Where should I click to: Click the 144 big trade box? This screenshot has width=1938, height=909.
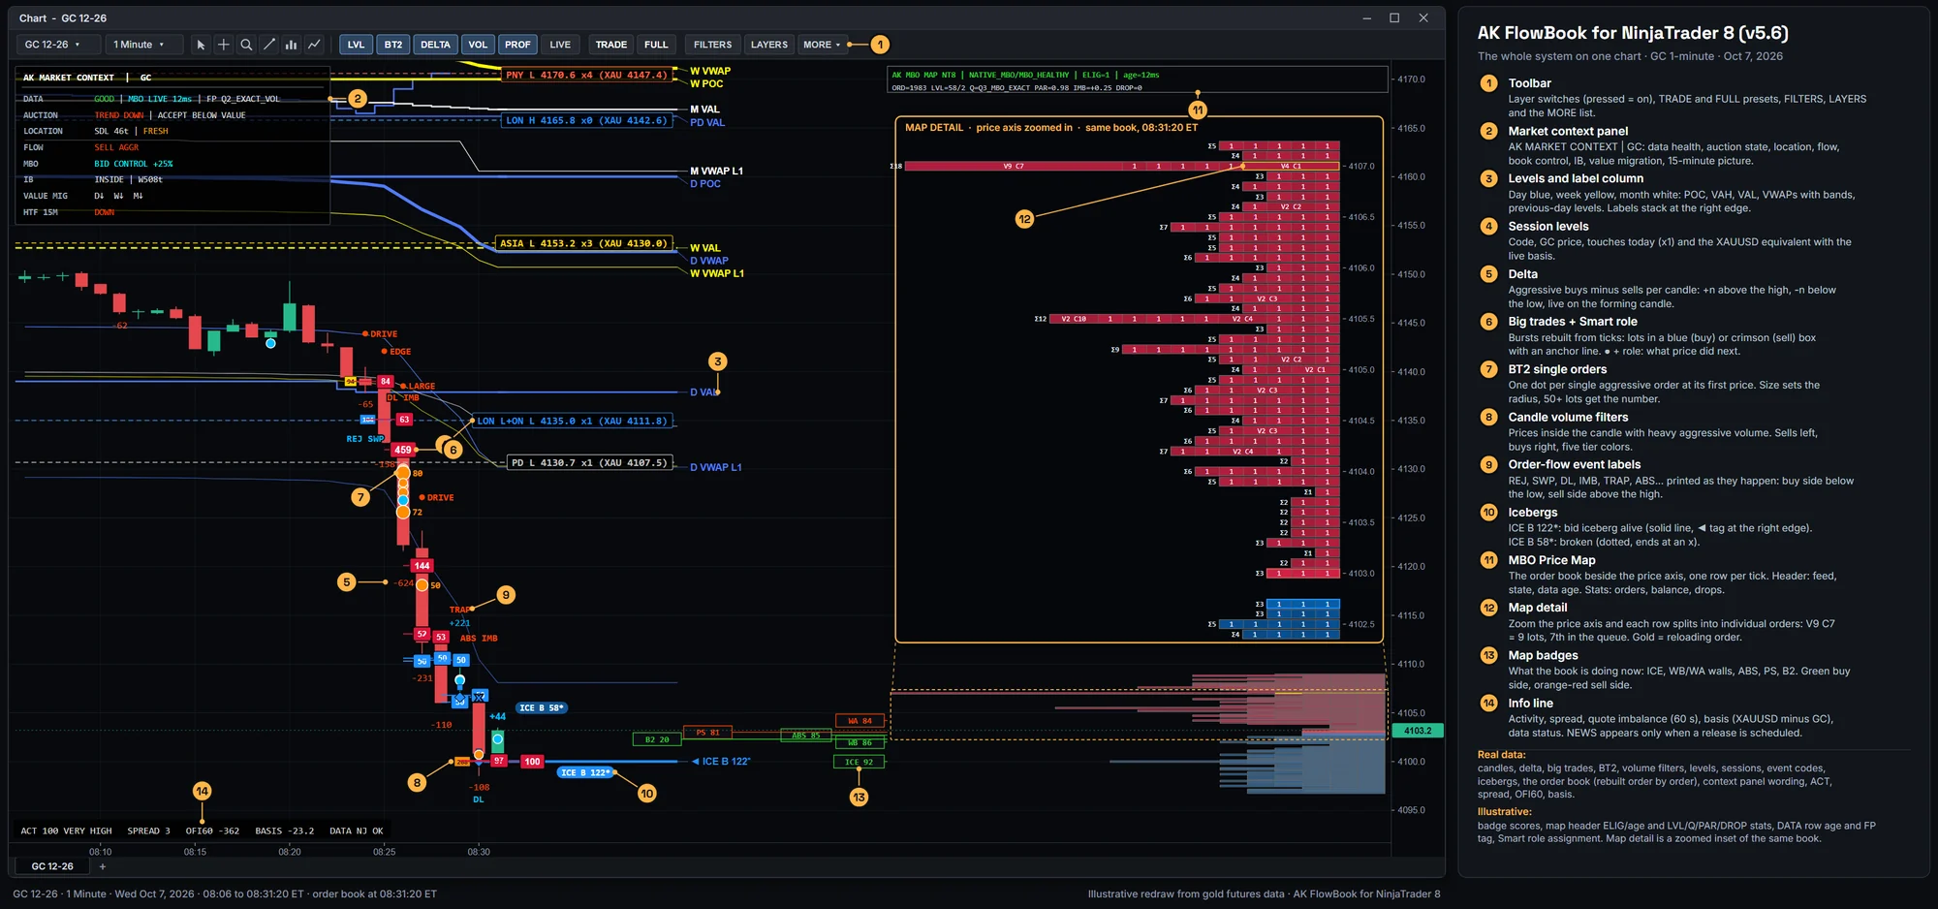422,566
